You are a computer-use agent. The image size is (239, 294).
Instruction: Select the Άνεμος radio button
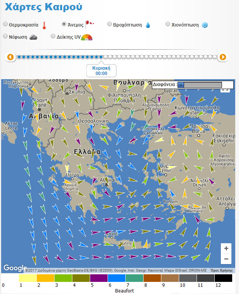64,24
